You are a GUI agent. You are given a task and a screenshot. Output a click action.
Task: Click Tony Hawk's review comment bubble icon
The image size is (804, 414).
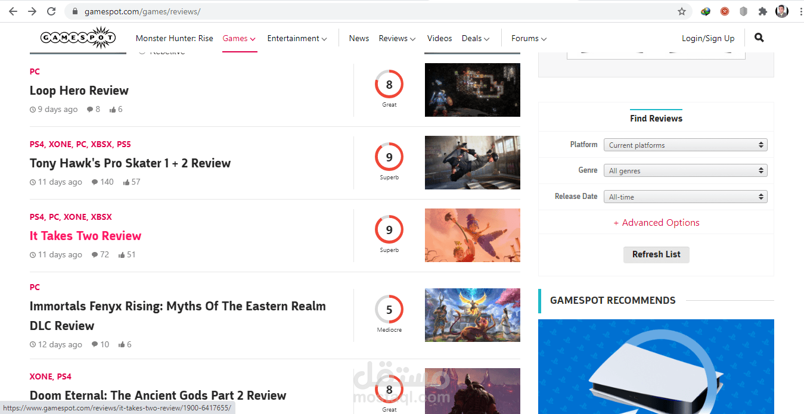[95, 182]
